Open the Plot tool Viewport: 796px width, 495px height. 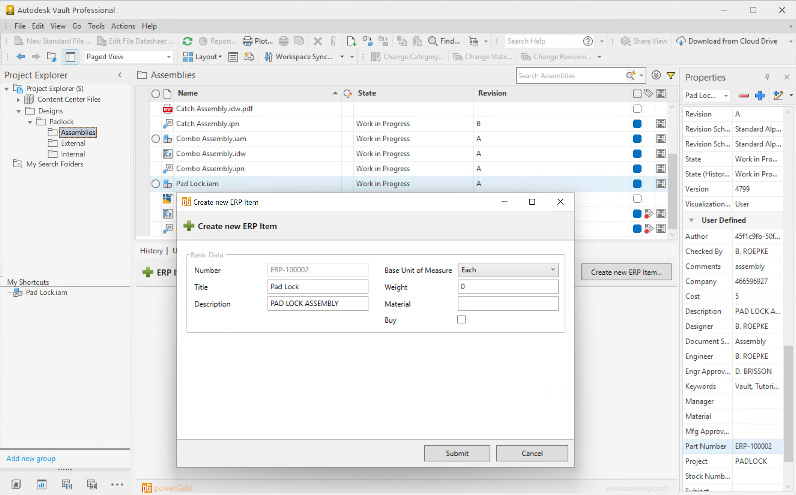258,41
